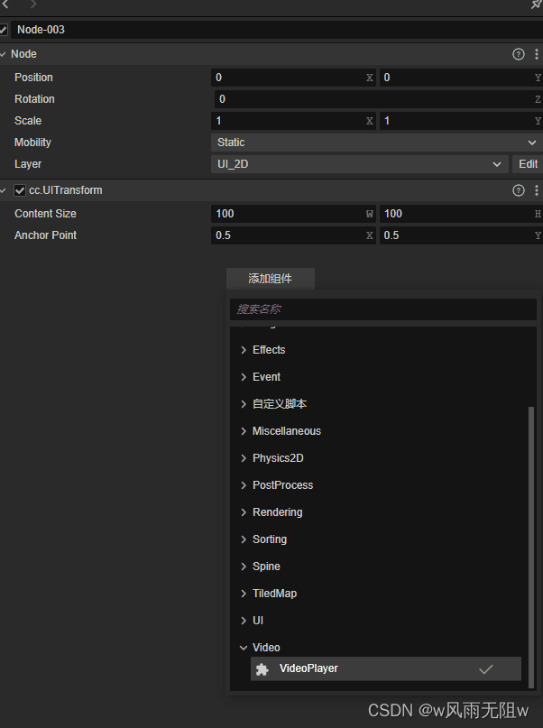Go back with the left arrow icon
The width and height of the screenshot is (543, 728).
5,5
